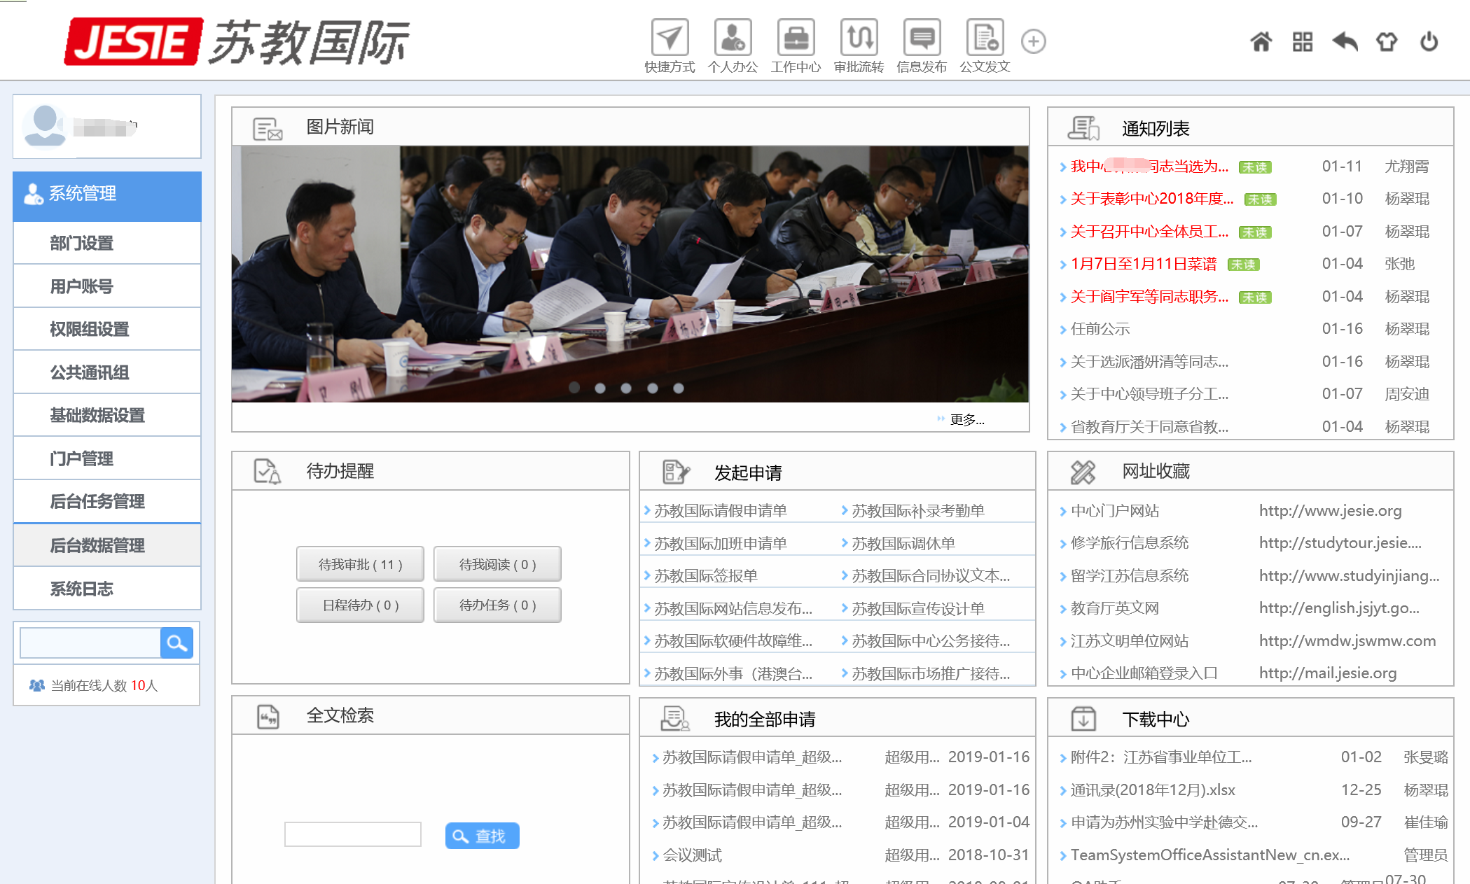The width and height of the screenshot is (1470, 884).
Task: Open the 工作中心 work center icon
Action: coord(796,38)
